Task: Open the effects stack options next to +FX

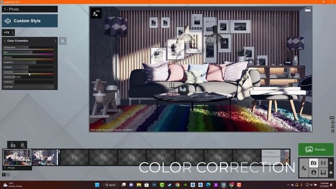Action: point(13,33)
